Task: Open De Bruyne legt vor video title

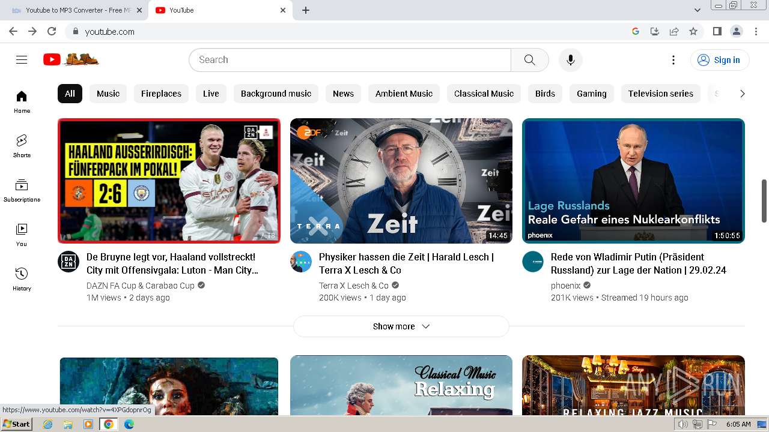Action: [172, 263]
